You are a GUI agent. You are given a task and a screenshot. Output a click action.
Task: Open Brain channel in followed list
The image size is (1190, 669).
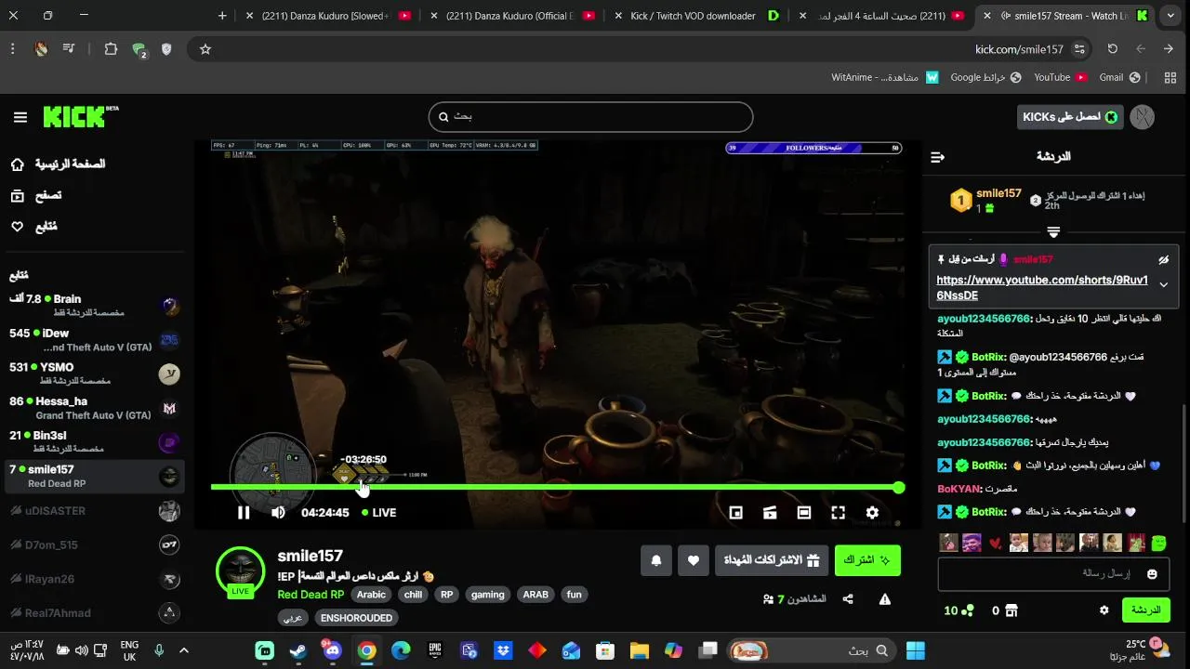pyautogui.click(x=93, y=305)
